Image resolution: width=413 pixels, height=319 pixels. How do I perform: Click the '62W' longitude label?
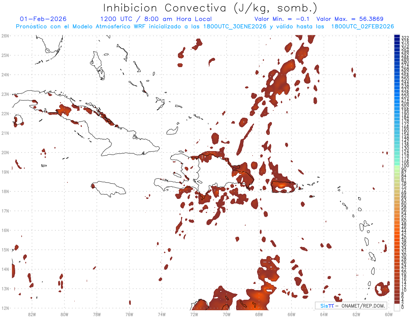pos(356,314)
